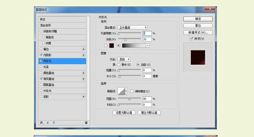
Task: Enable the 斜面和浮雕 checkbox
Action: coord(41,31)
